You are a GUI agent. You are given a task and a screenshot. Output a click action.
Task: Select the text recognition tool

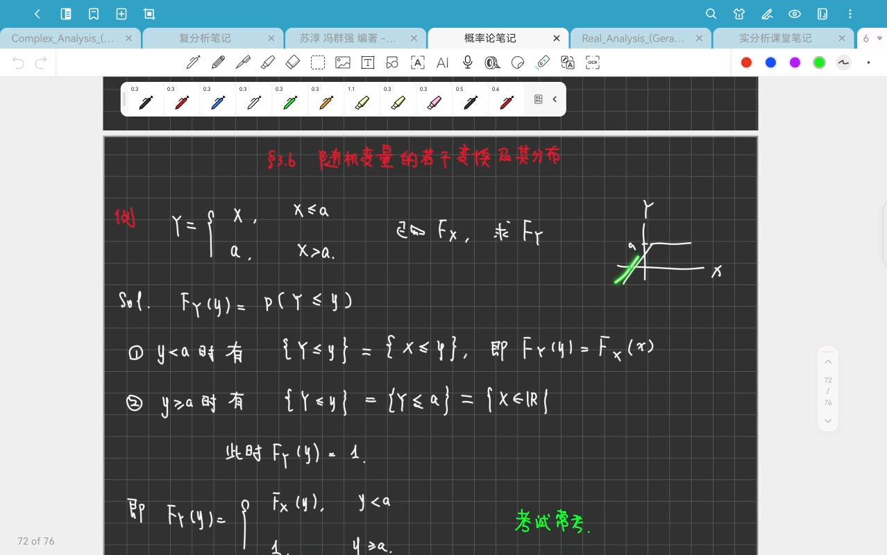tap(418, 62)
